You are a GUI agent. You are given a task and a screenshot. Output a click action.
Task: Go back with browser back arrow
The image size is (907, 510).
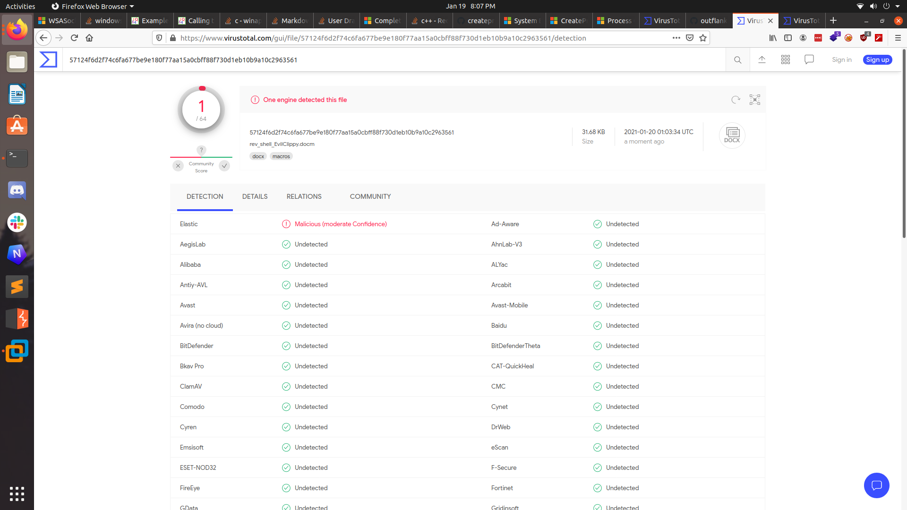tap(43, 38)
